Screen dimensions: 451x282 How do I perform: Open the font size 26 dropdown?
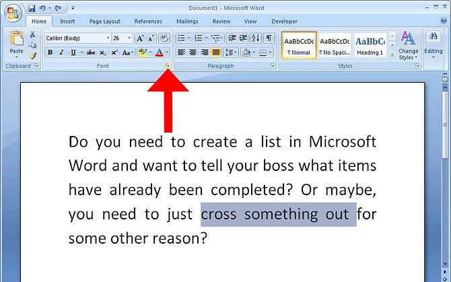point(129,38)
